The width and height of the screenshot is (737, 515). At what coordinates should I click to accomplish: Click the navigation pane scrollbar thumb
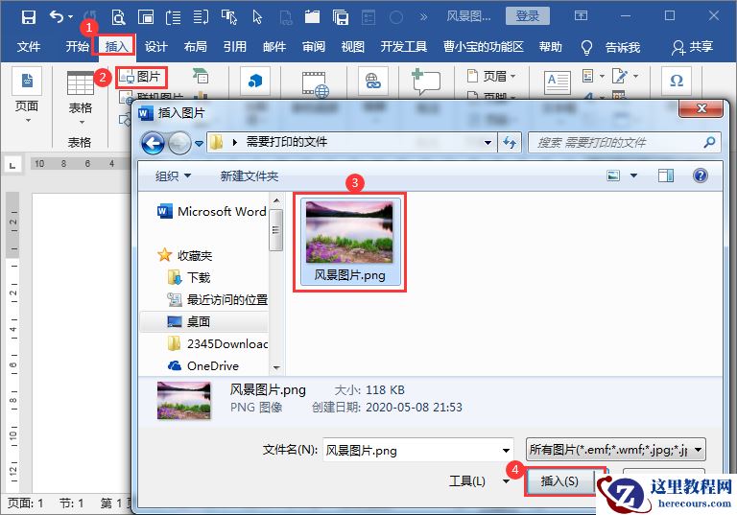coord(276,230)
